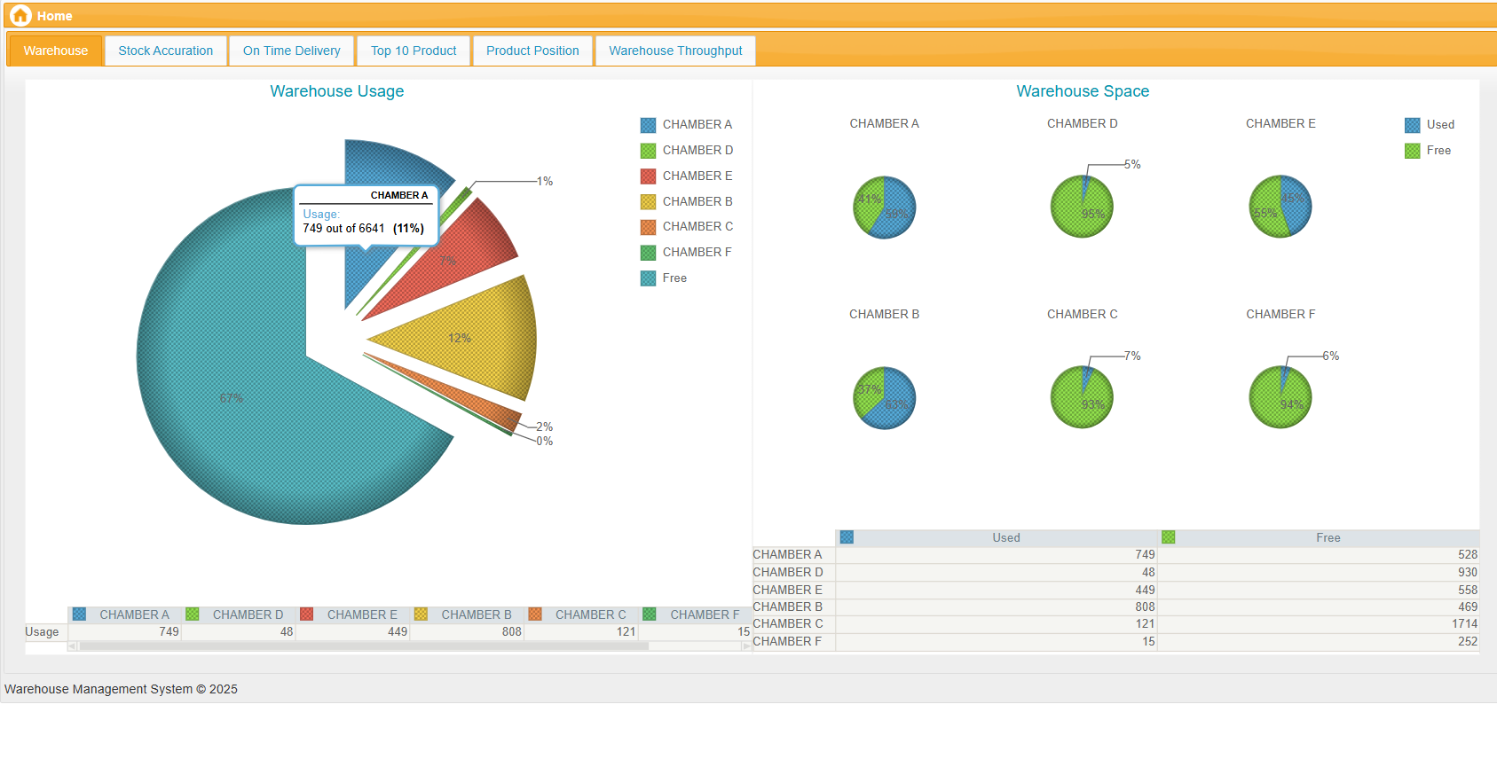The image size is (1497, 767).
Task: Open the Top 10 Product tab
Action: pos(414,51)
